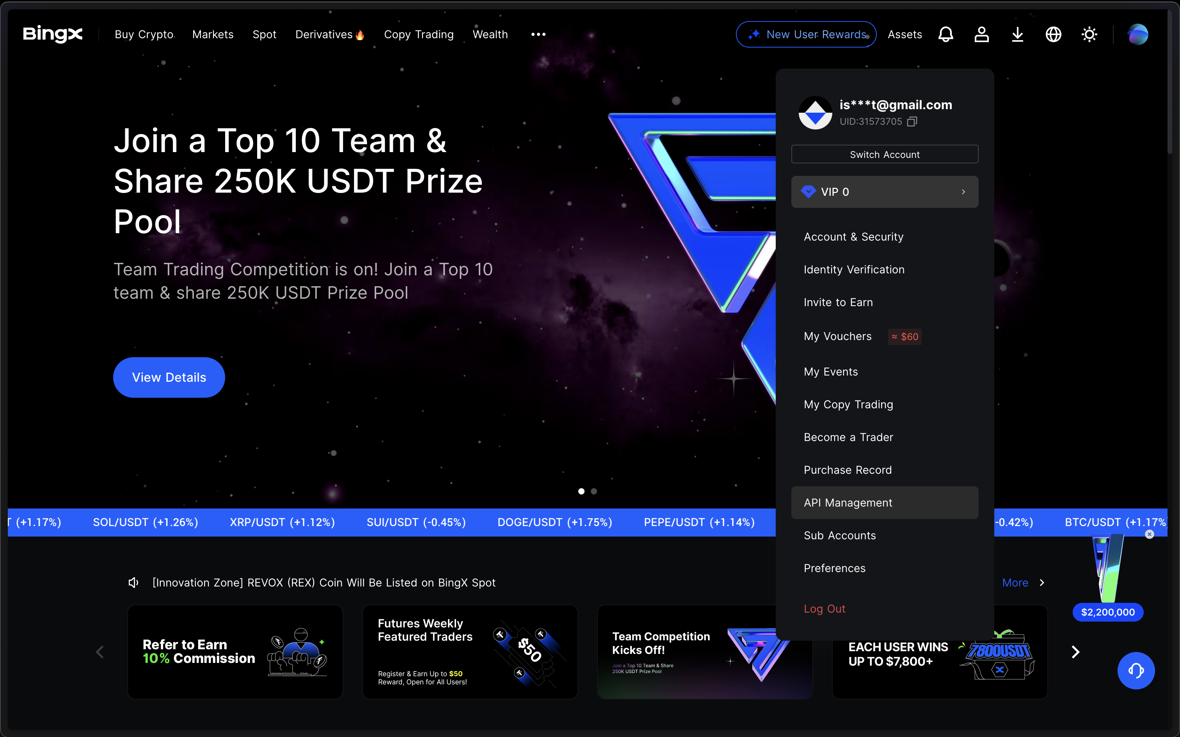
Task: Open the Buy Crypto menu
Action: [144, 34]
